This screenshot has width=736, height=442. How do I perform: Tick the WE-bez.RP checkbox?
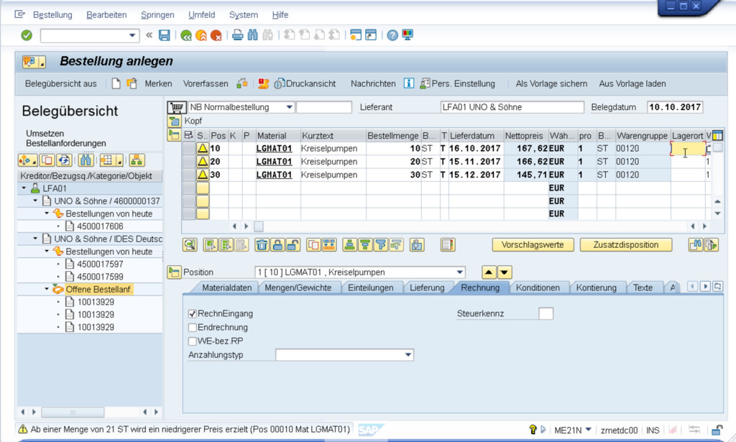click(192, 341)
